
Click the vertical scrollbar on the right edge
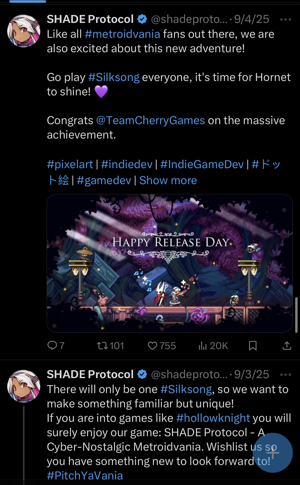pos(296,315)
